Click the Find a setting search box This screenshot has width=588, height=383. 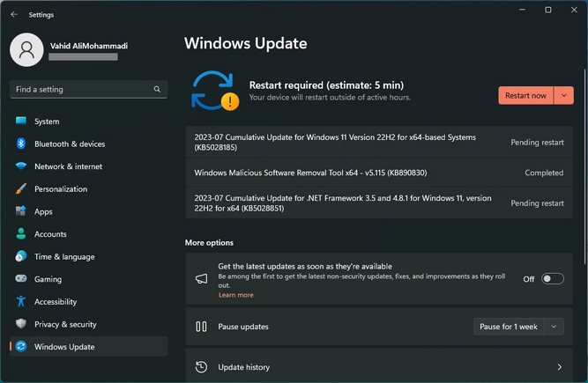coord(88,89)
